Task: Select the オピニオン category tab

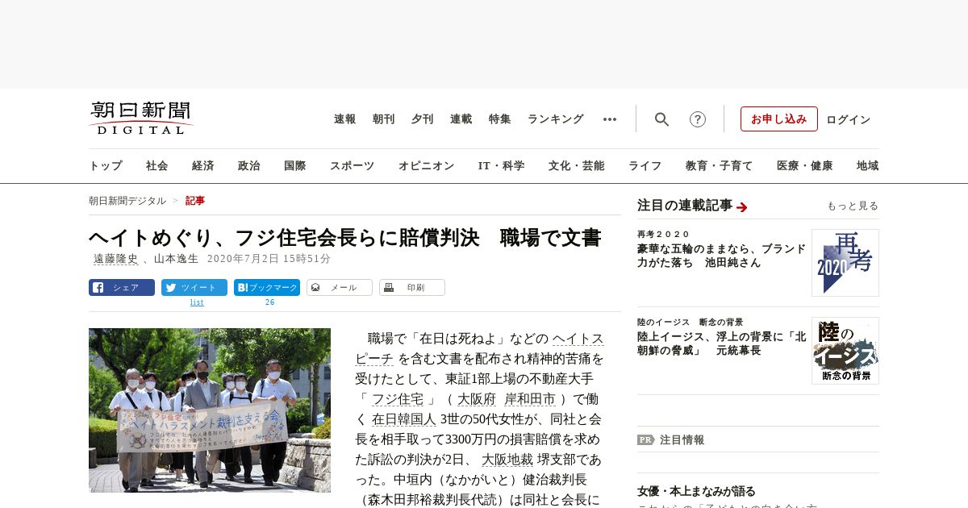Action: (426, 166)
